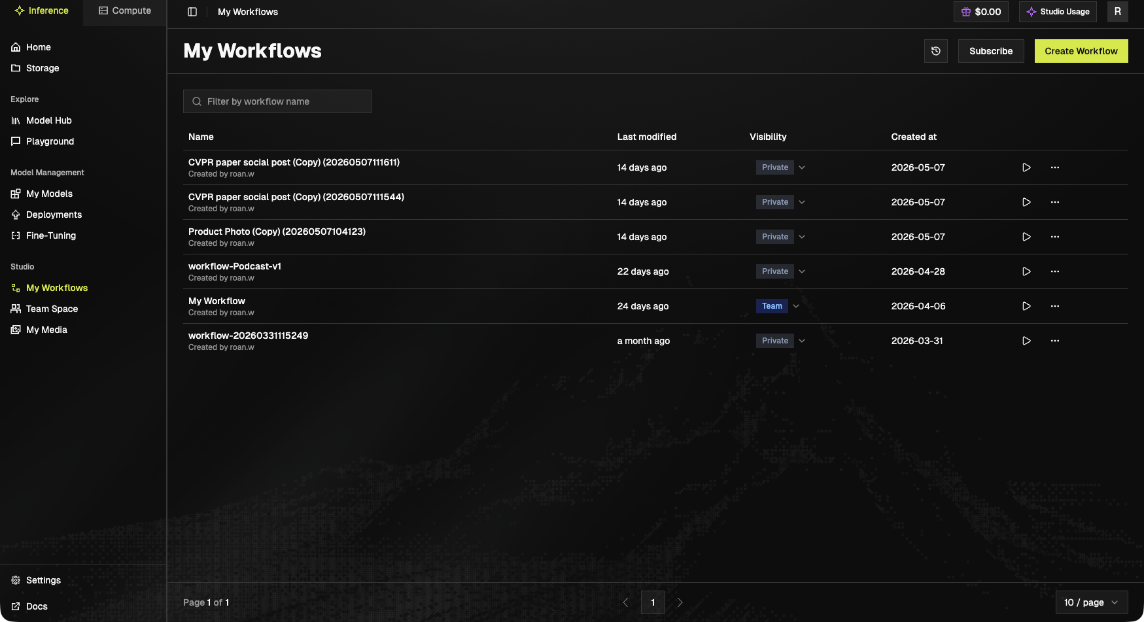Expand visibility dropdown for CVPR copy 20260507111611
The image size is (1144, 622).
pos(802,167)
